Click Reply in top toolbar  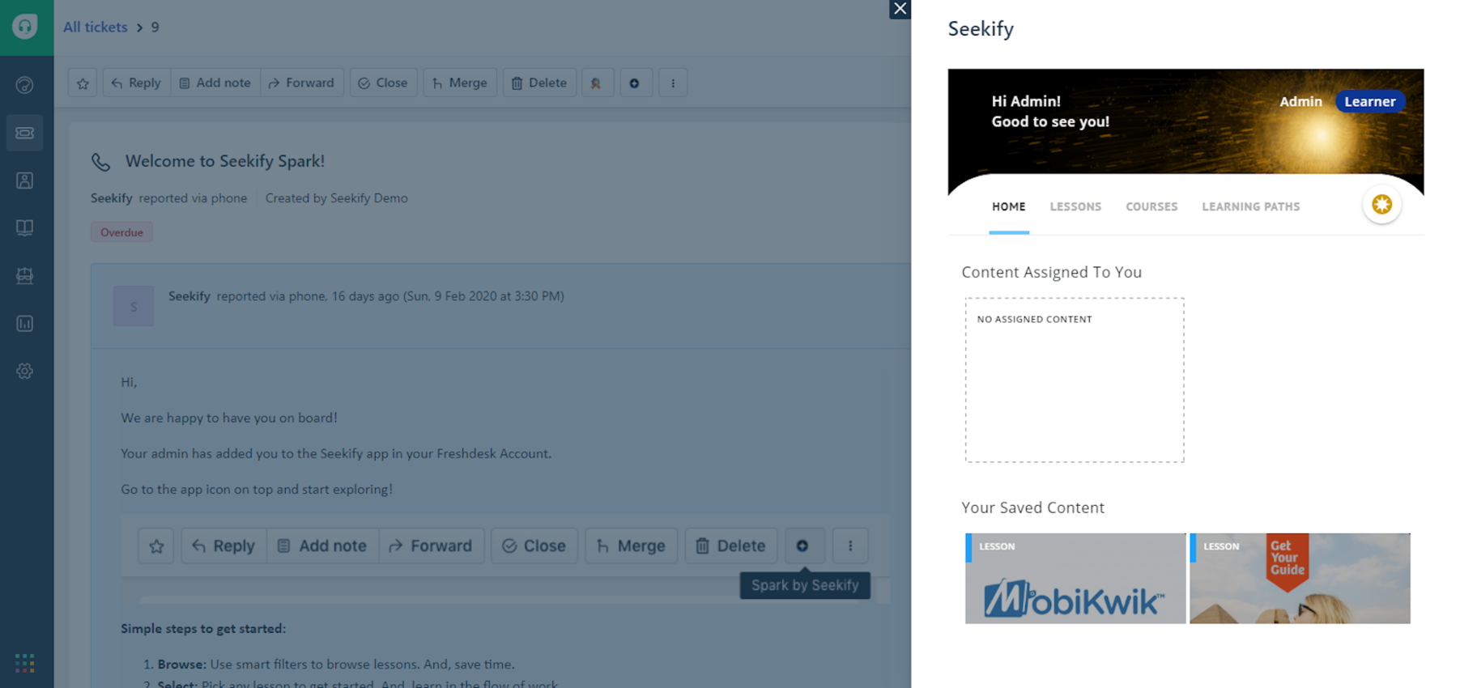[x=136, y=83]
